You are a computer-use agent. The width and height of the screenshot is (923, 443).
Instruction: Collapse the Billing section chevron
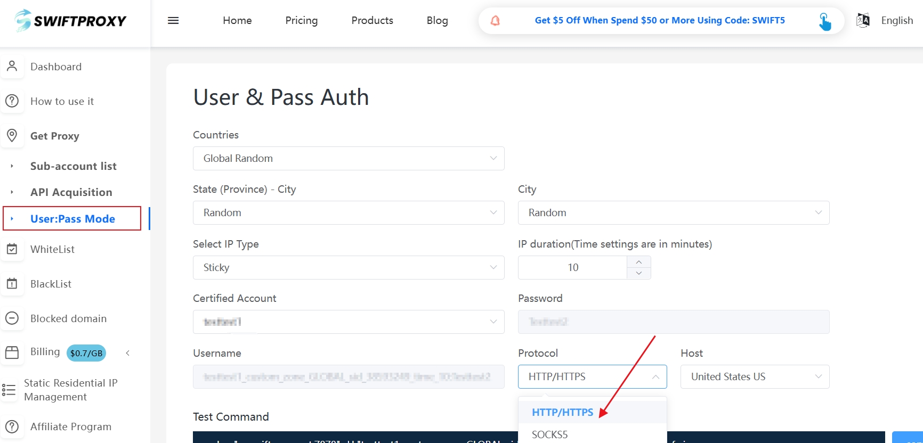coord(128,353)
